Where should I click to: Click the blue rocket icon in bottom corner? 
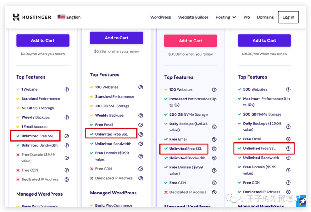[301, 201]
